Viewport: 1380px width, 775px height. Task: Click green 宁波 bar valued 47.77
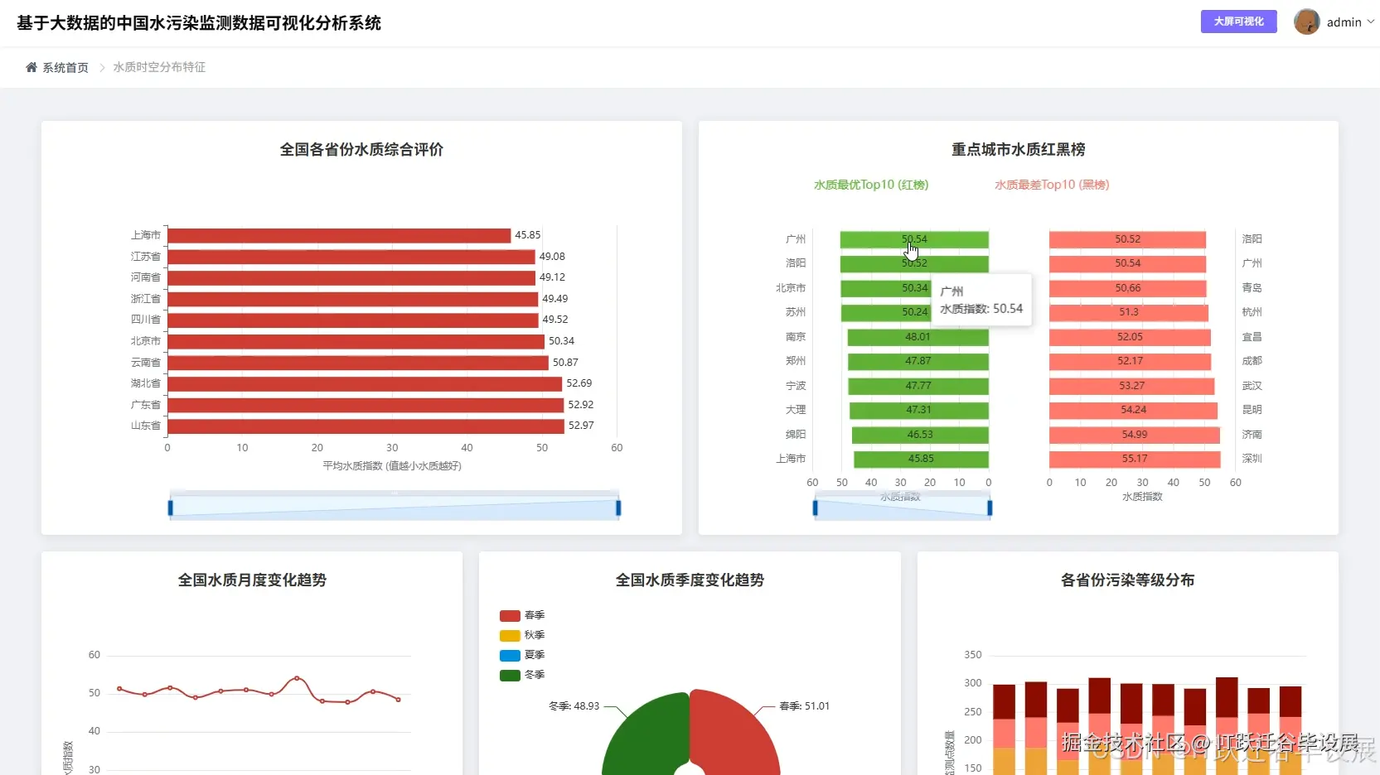(x=918, y=386)
